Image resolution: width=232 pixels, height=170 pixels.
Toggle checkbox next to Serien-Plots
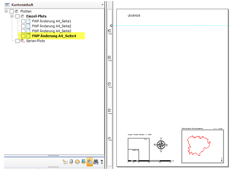[18, 41]
